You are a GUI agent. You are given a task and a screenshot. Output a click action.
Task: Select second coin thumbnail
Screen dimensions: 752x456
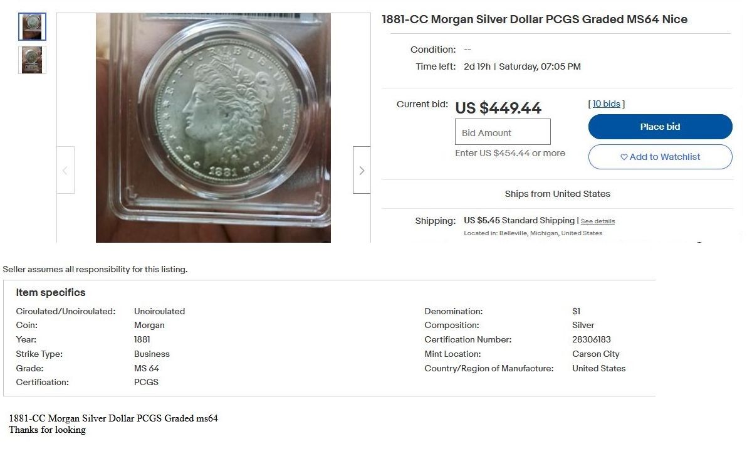coord(32,60)
